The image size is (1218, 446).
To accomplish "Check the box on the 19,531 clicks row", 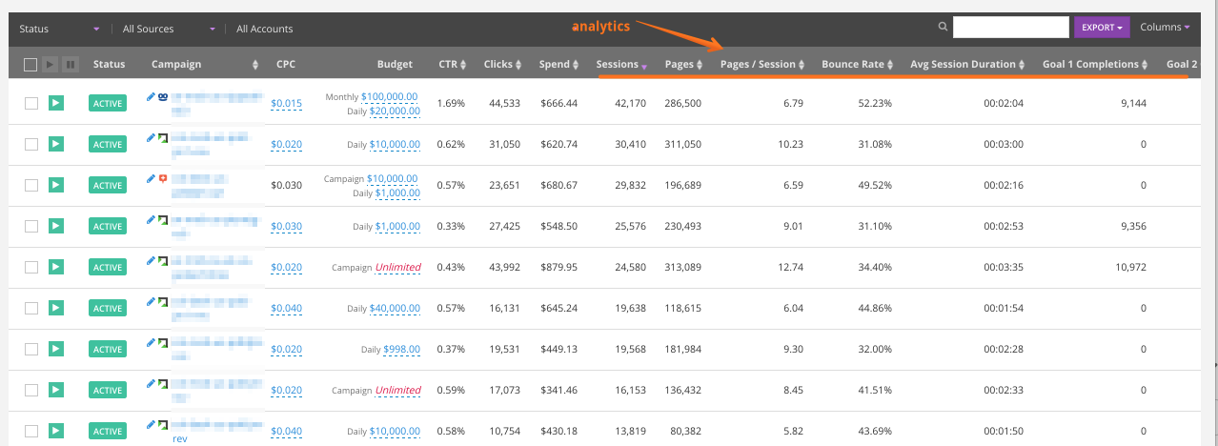I will click(31, 349).
